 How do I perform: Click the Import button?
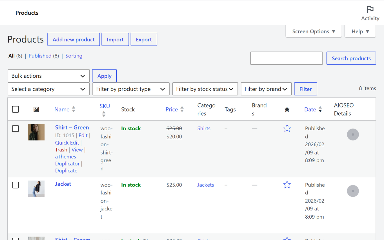coord(115,39)
